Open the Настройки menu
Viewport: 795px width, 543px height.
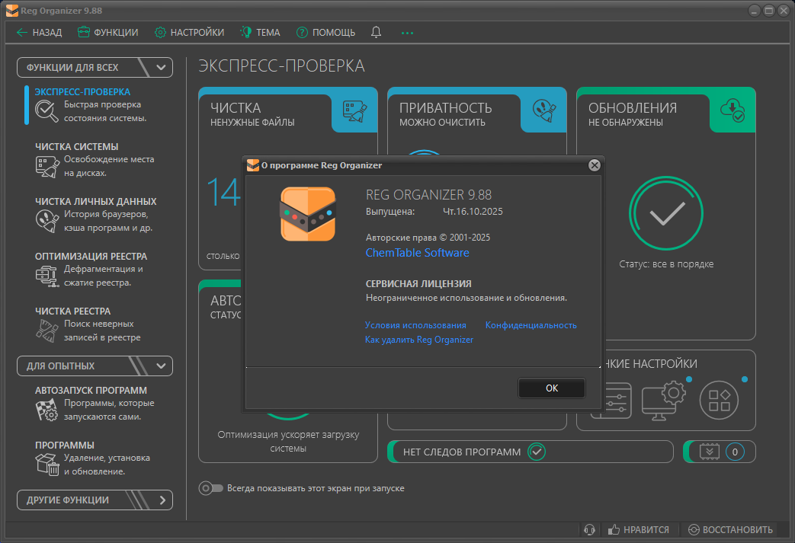click(x=189, y=32)
